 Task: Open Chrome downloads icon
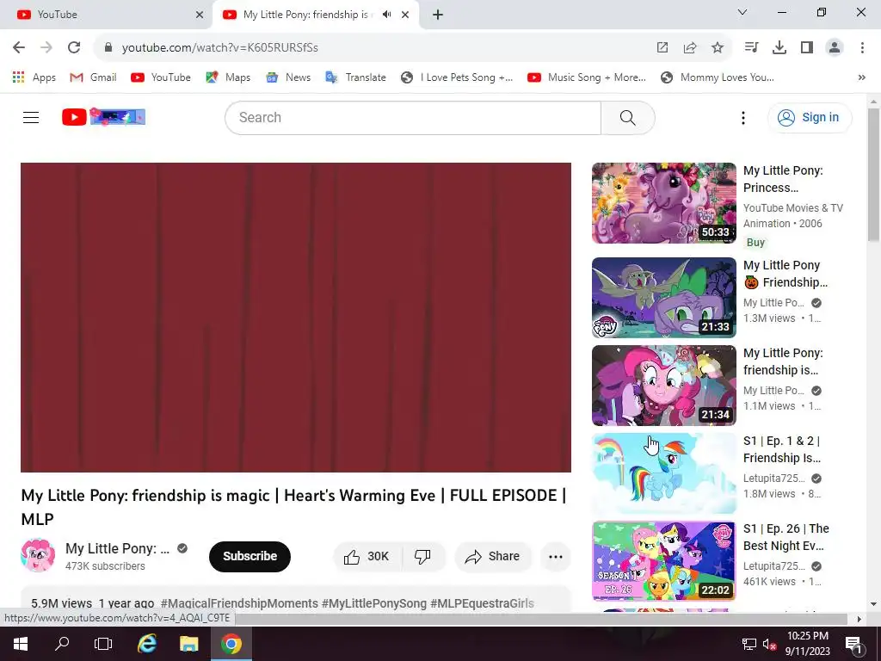pos(779,48)
